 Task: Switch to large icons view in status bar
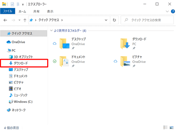tap(171, 127)
